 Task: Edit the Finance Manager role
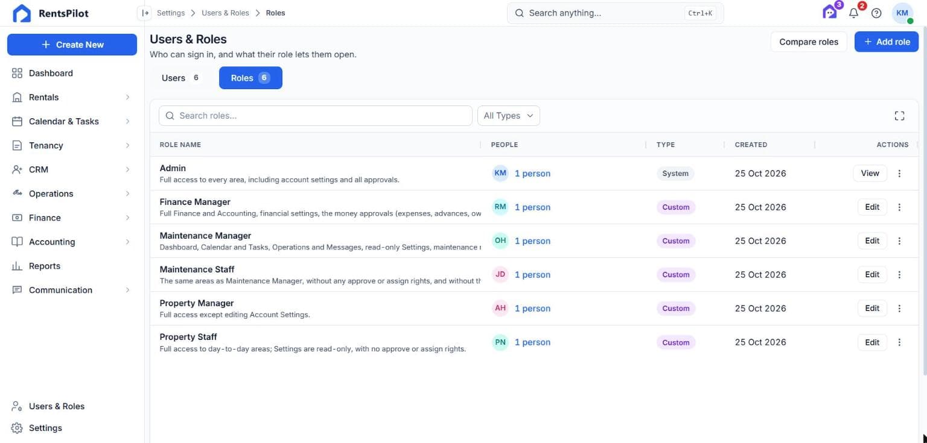pyautogui.click(x=872, y=207)
